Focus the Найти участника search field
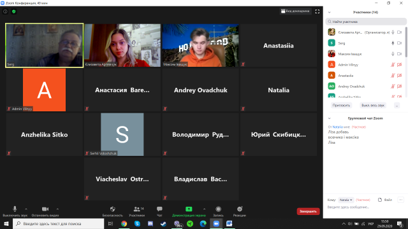Viewport: 408px width, 229px height. tap(365, 22)
